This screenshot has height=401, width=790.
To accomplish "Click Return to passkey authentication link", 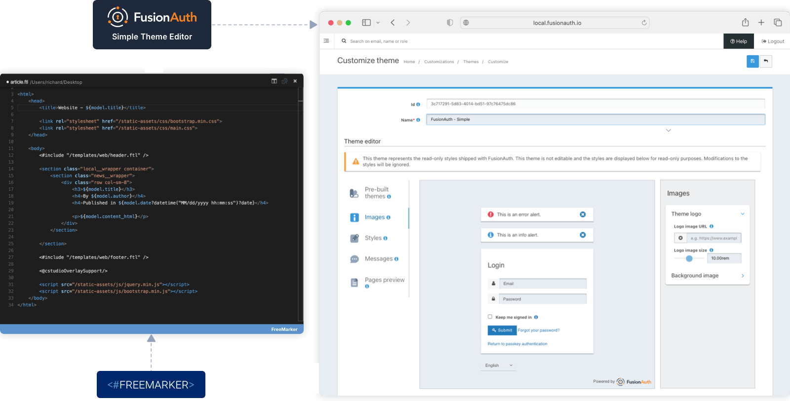I will click(517, 344).
